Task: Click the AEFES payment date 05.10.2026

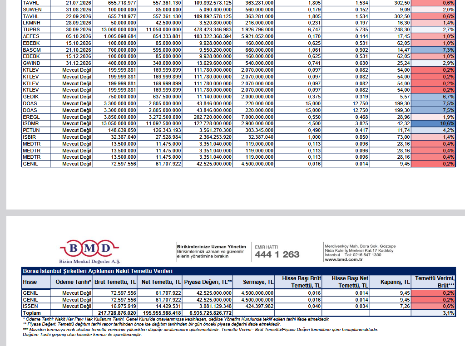Action: 74,36
